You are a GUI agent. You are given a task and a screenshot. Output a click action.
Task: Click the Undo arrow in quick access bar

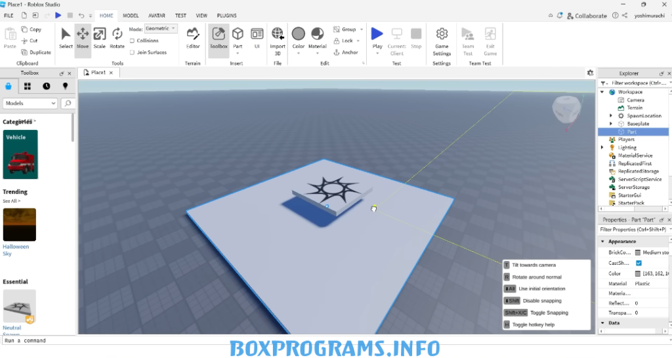81,16
